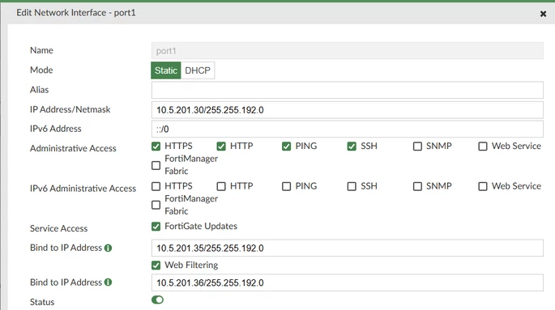
Task: Enable HTTPS under IPv6 Administrative Access
Action: (x=156, y=186)
